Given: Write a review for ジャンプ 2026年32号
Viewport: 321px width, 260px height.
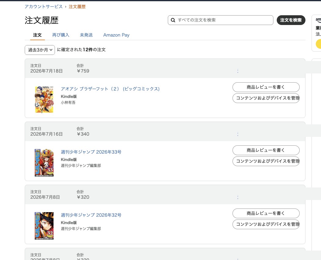Looking at the screenshot, I should tap(266, 213).
